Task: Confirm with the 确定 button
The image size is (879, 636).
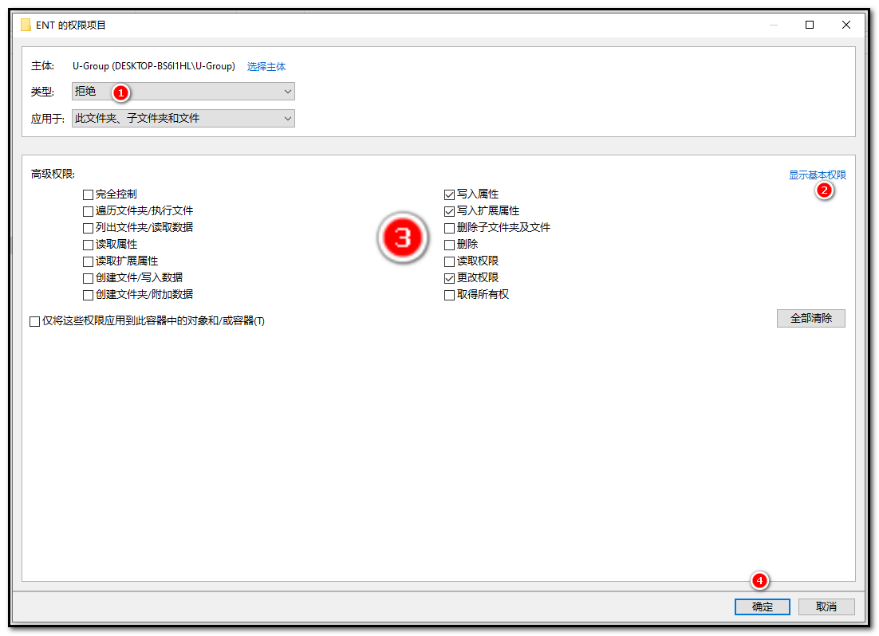Action: point(762,607)
